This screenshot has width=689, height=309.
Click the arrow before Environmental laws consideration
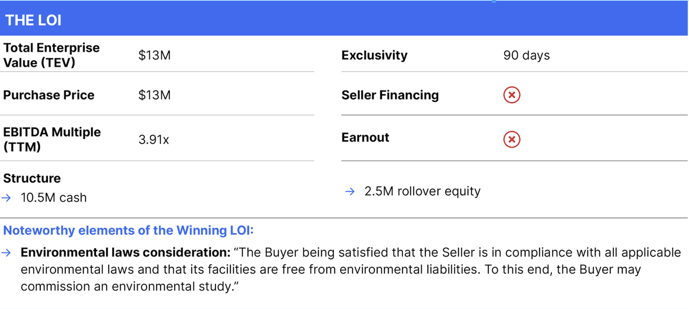point(6,253)
